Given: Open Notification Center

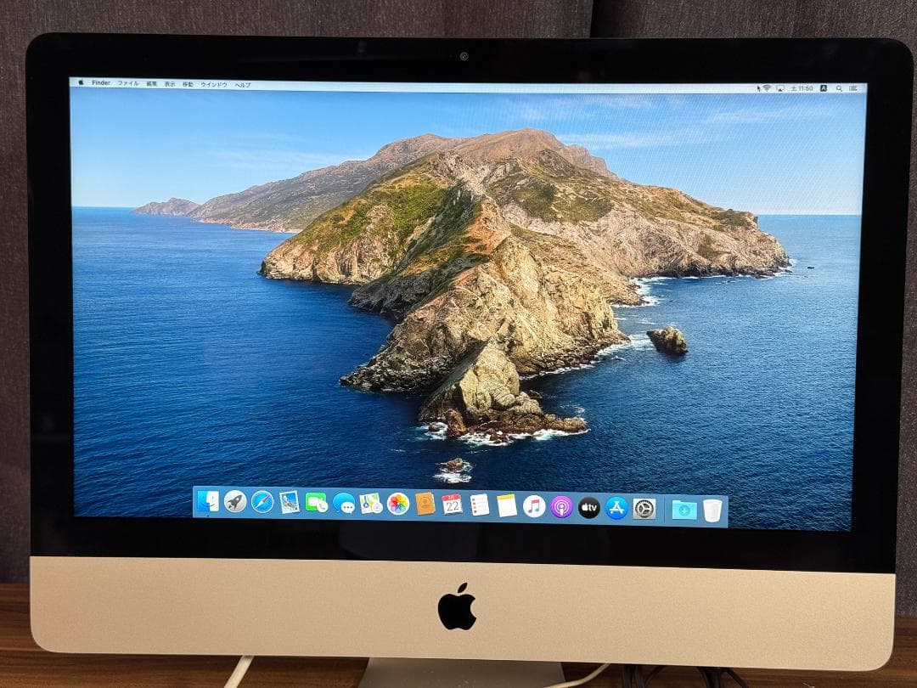Looking at the screenshot, I should (x=853, y=85).
